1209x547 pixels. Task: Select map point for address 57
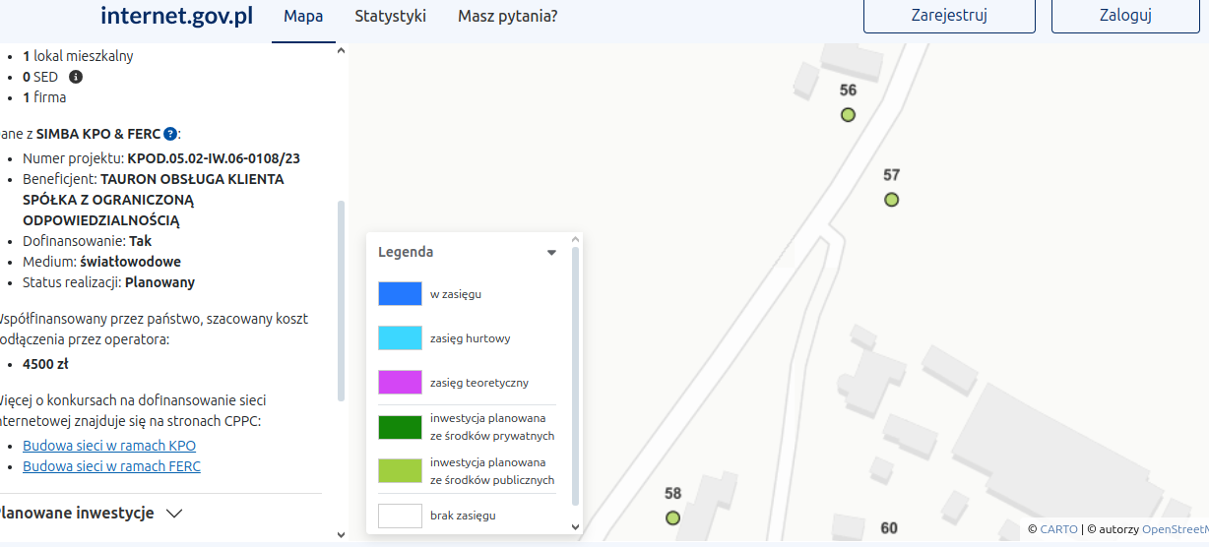point(891,200)
